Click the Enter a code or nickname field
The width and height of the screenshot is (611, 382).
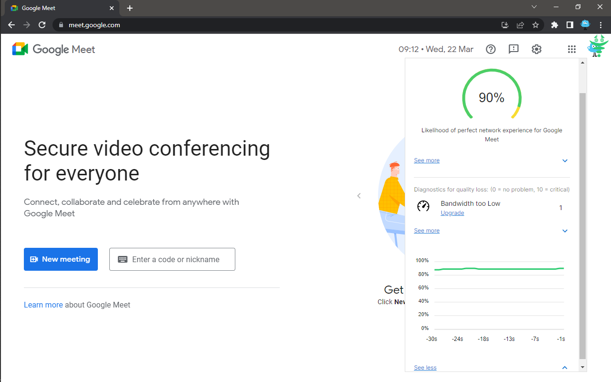pyautogui.click(x=172, y=259)
